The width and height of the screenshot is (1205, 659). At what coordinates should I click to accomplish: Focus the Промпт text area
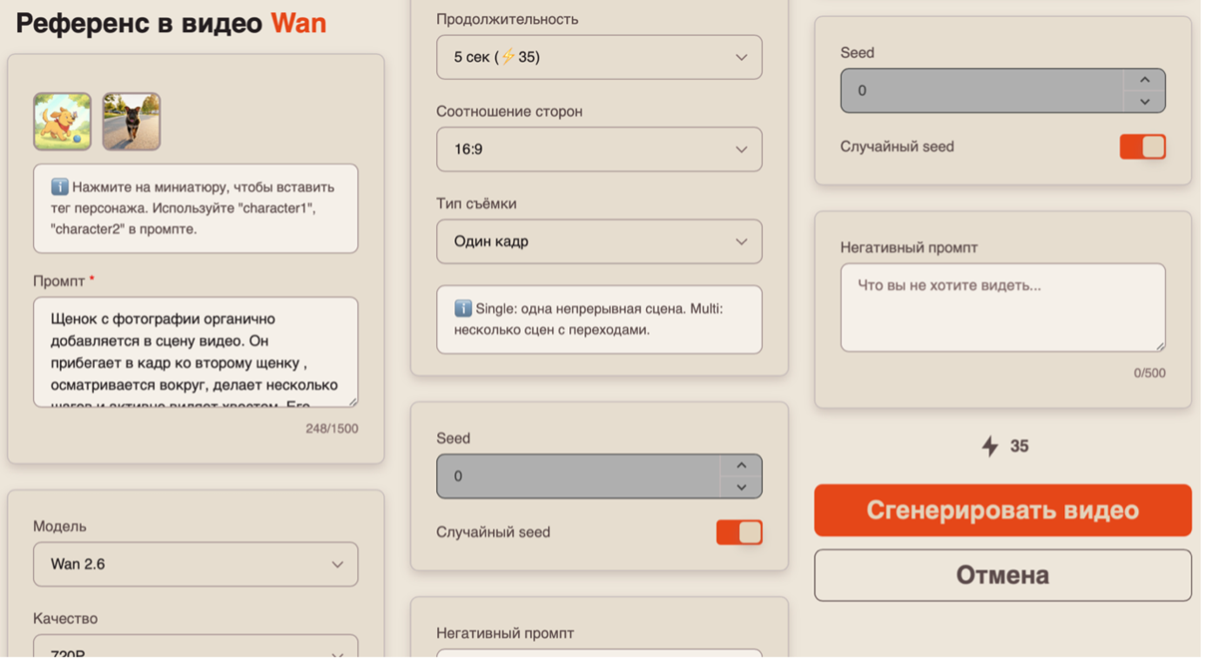pyautogui.click(x=195, y=352)
